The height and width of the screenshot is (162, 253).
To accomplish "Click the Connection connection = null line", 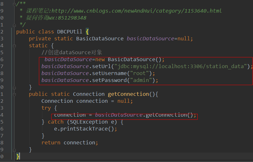I will click(x=87, y=101).
